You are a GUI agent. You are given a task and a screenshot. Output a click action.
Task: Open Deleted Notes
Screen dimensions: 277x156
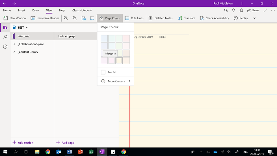(161, 18)
